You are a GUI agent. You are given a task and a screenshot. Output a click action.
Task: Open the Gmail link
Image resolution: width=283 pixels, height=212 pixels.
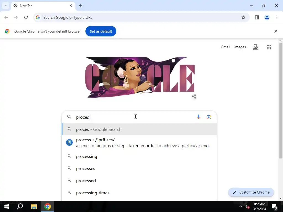tap(226, 47)
